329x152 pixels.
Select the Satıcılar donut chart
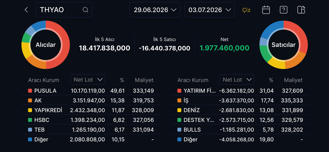coord(283,45)
